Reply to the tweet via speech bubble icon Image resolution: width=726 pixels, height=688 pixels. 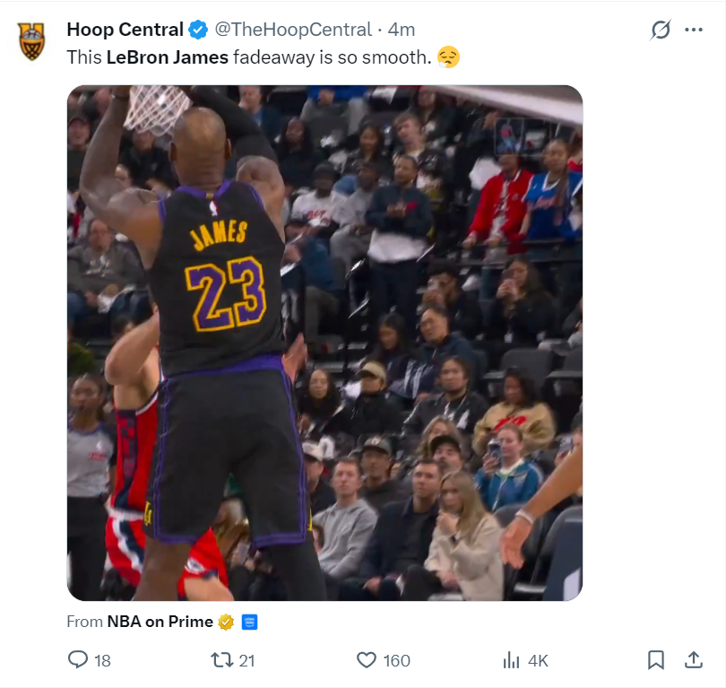tap(79, 660)
